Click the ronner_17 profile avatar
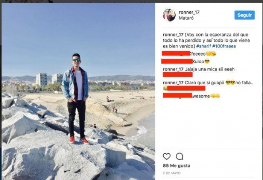263x180 pixels. pyautogui.click(x=169, y=15)
